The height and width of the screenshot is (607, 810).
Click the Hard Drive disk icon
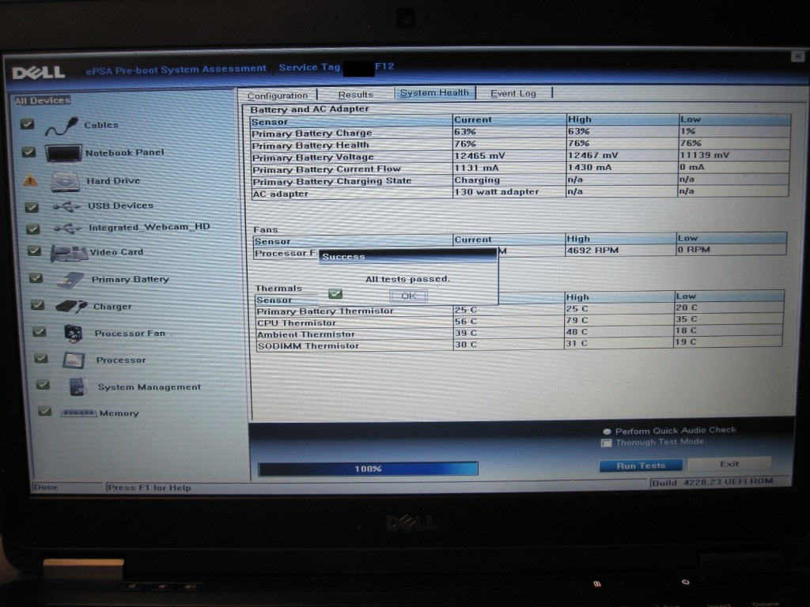(x=66, y=182)
